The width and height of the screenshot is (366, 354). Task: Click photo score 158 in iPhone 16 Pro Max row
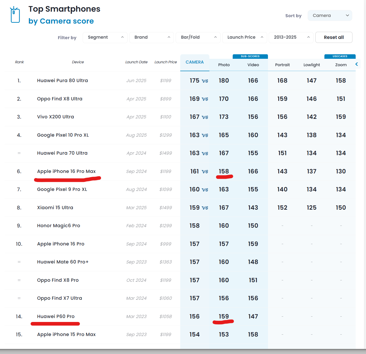[x=224, y=171]
